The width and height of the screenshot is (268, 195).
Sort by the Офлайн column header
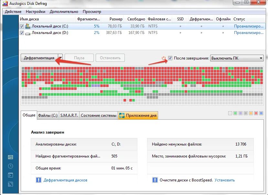click(223, 19)
